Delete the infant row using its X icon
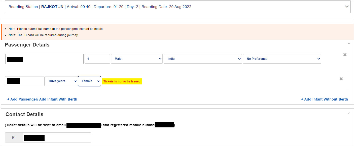The image size is (354, 146). (x=341, y=79)
